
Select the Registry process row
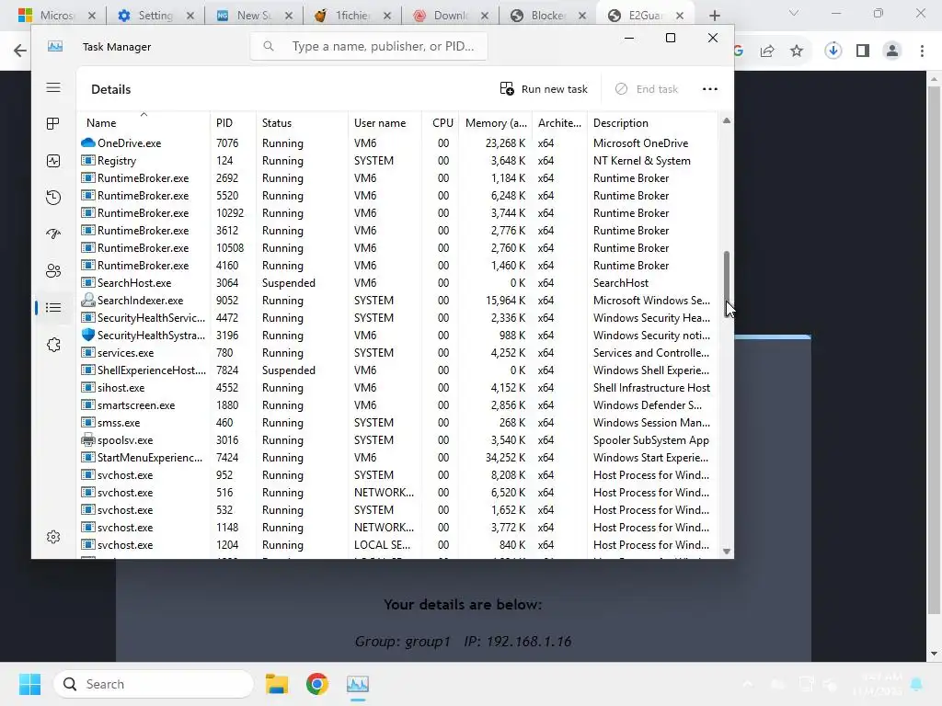tap(398, 160)
